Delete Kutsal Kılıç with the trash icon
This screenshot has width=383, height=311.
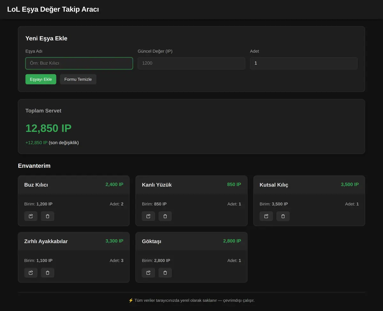coord(283,216)
